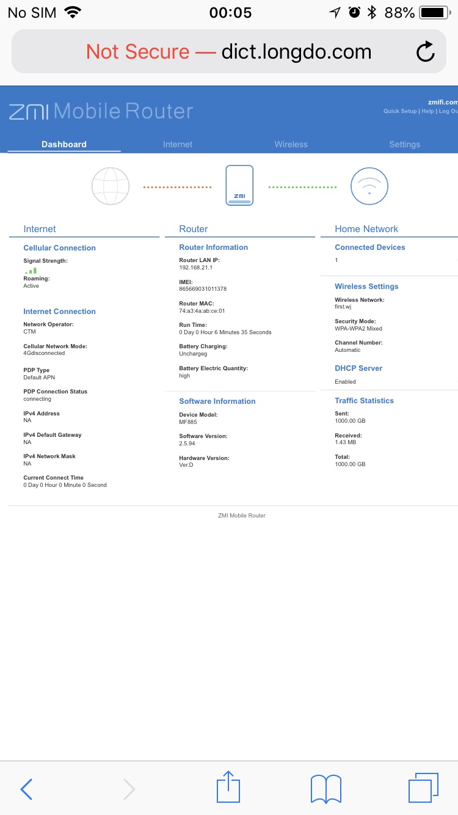458x815 pixels.
Task: Click the globe internet icon
Action: [111, 186]
